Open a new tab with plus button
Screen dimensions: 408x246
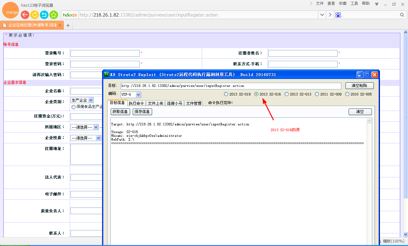68,25
